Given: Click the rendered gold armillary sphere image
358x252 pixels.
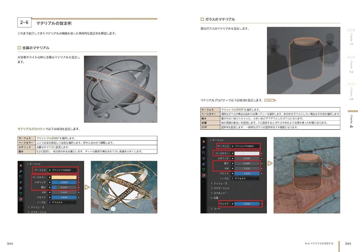Looking at the screenshot, I should coord(124,187).
